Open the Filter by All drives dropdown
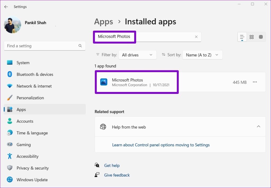271x188 pixels. pyautogui.click(x=138, y=55)
